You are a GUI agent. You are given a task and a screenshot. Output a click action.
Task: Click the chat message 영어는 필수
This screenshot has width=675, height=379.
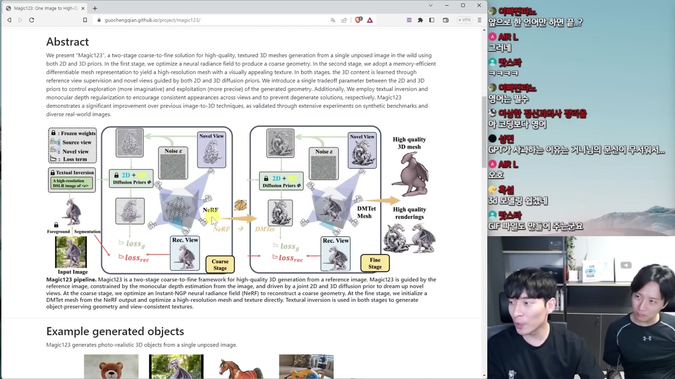click(508, 99)
